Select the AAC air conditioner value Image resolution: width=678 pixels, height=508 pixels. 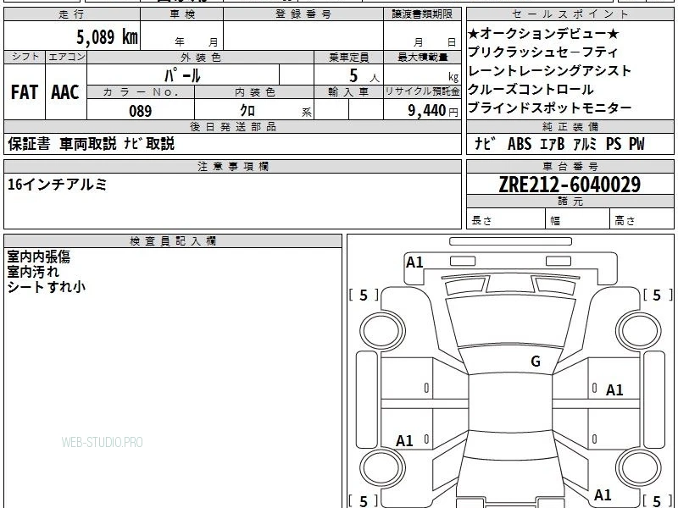(65, 92)
